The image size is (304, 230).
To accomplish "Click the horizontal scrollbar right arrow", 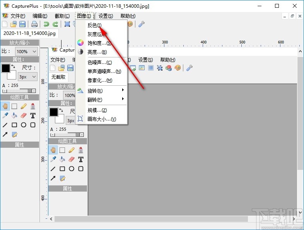I will point(294,219).
